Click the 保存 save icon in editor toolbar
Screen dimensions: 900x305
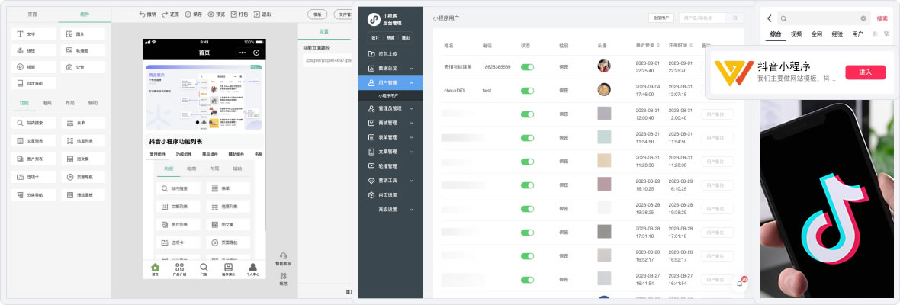(188, 14)
